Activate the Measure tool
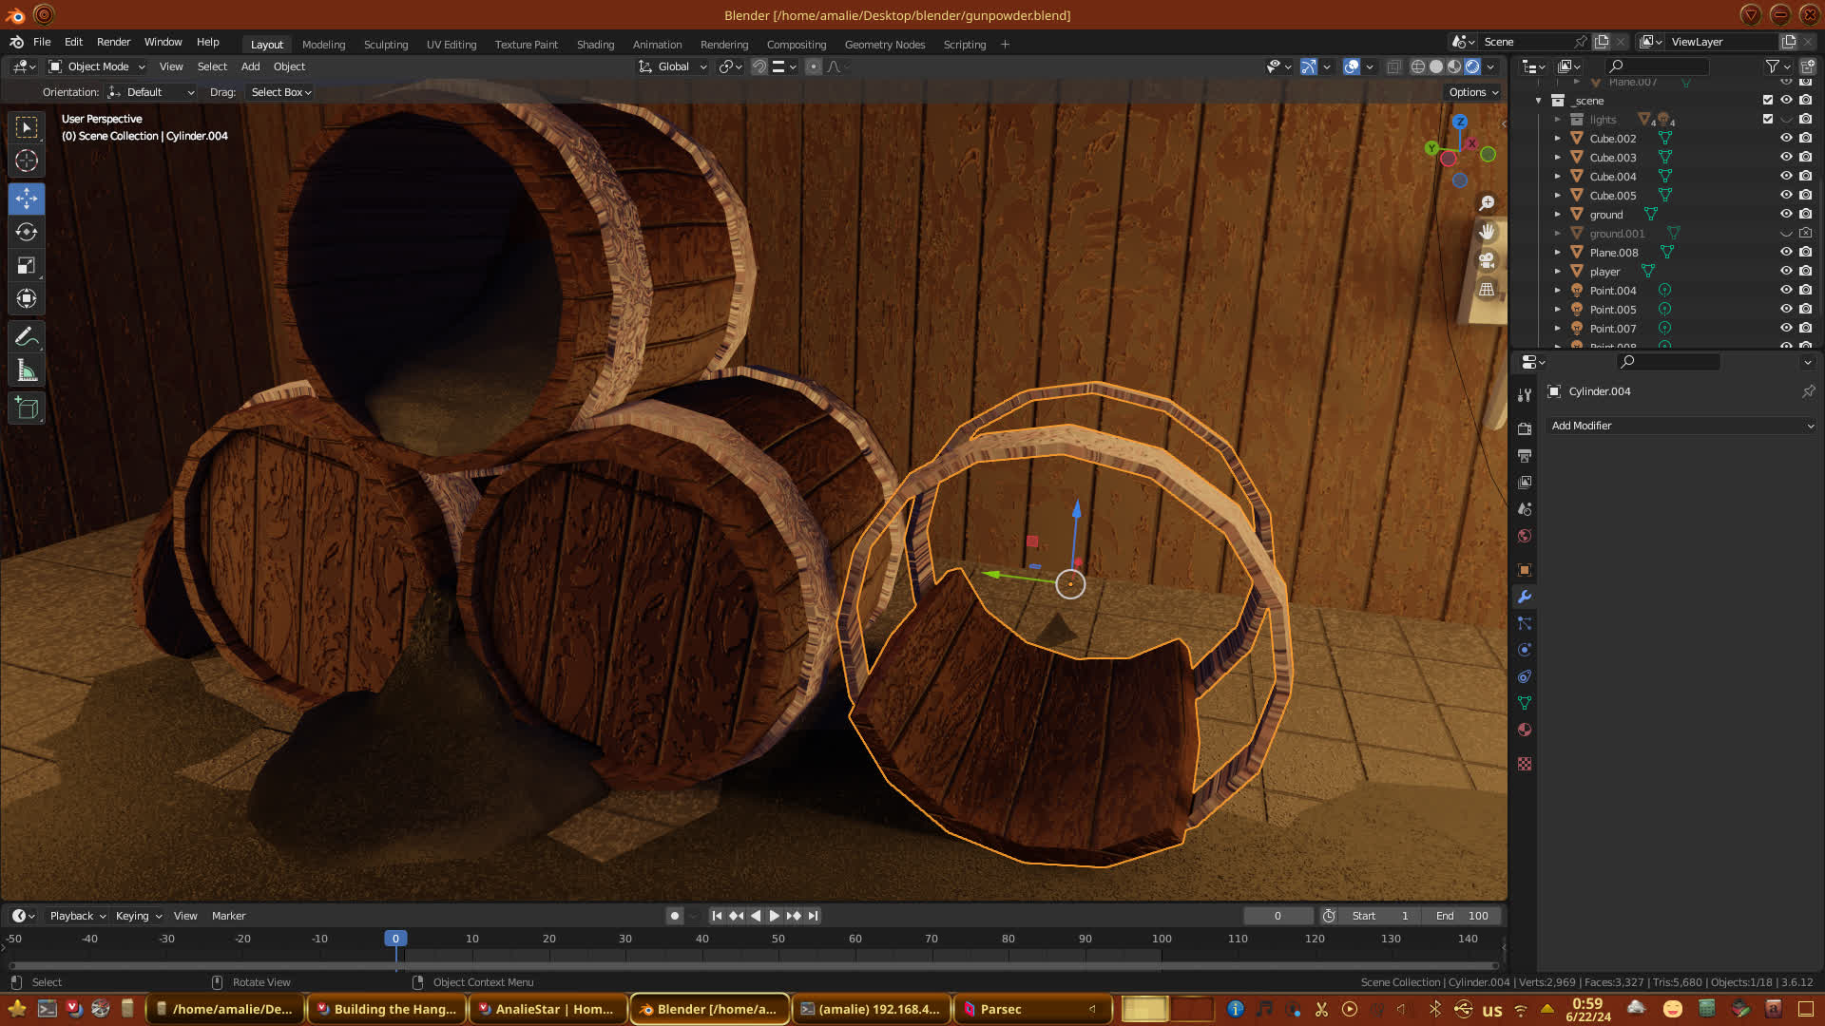The height and width of the screenshot is (1026, 1825). click(27, 371)
